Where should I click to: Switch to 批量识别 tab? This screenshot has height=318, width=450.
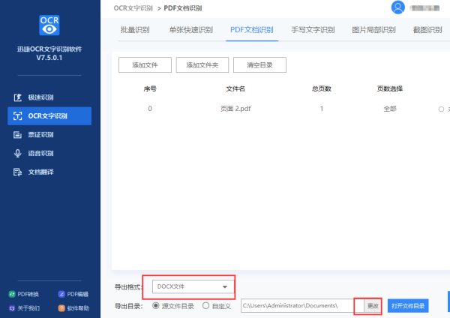[135, 30]
